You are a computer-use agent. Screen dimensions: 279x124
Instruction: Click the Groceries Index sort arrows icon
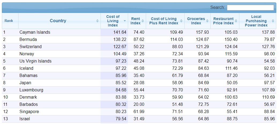[x=207, y=21]
